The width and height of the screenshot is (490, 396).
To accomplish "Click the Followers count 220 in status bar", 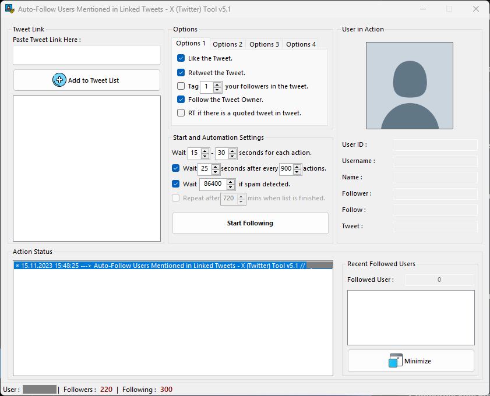I will [106, 390].
